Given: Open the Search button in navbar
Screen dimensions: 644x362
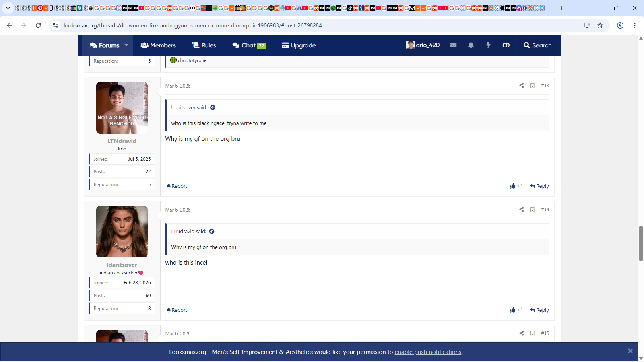Looking at the screenshot, I should coord(537,45).
